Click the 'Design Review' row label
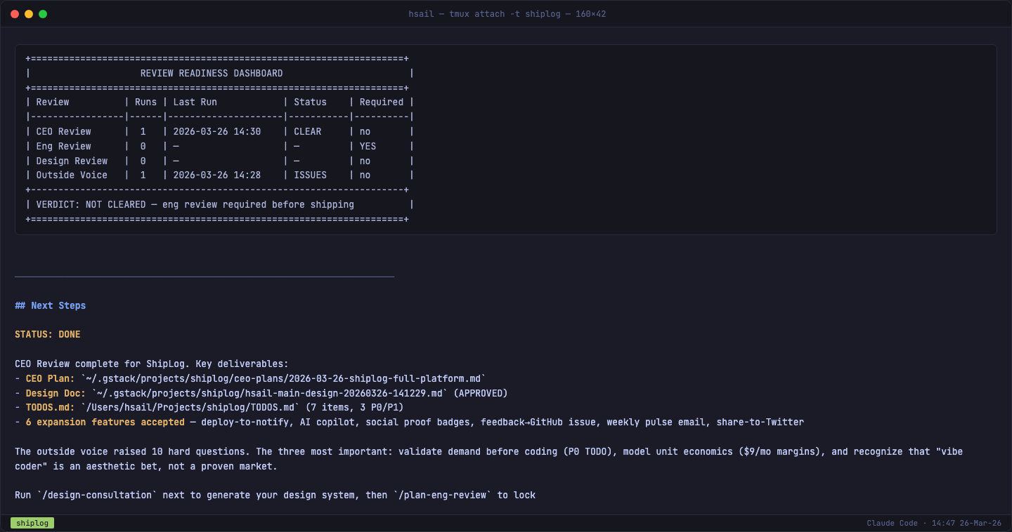 click(x=72, y=161)
